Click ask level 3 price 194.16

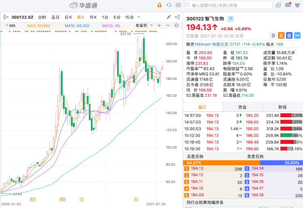point(257,182)
